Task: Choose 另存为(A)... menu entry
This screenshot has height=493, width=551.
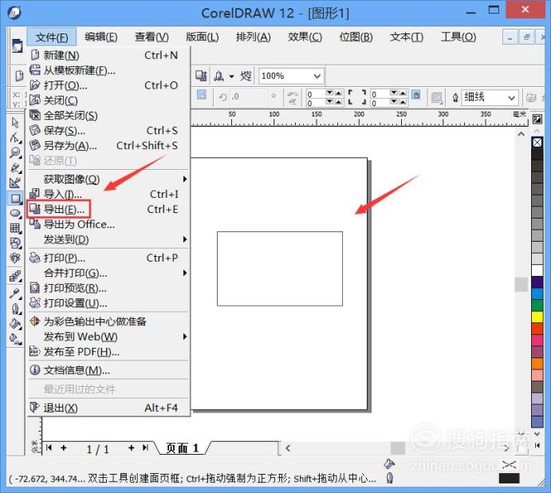Action: (109, 145)
